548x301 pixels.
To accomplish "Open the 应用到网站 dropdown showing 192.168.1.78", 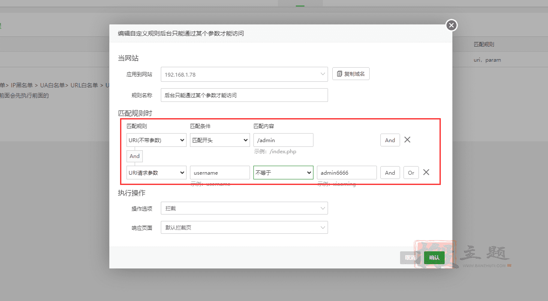I will [244, 74].
